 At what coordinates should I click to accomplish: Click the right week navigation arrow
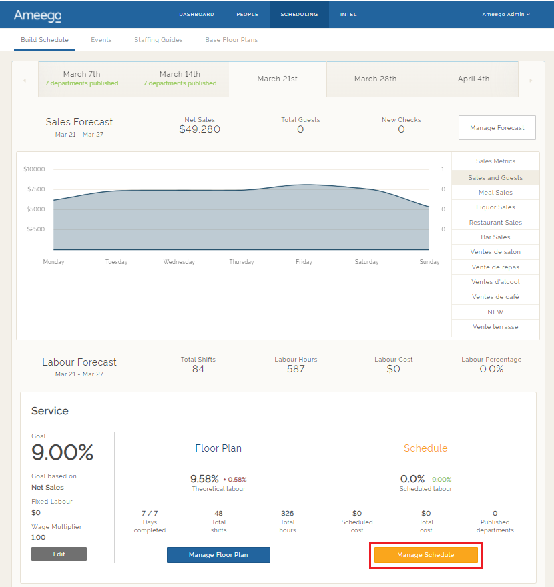(530, 79)
